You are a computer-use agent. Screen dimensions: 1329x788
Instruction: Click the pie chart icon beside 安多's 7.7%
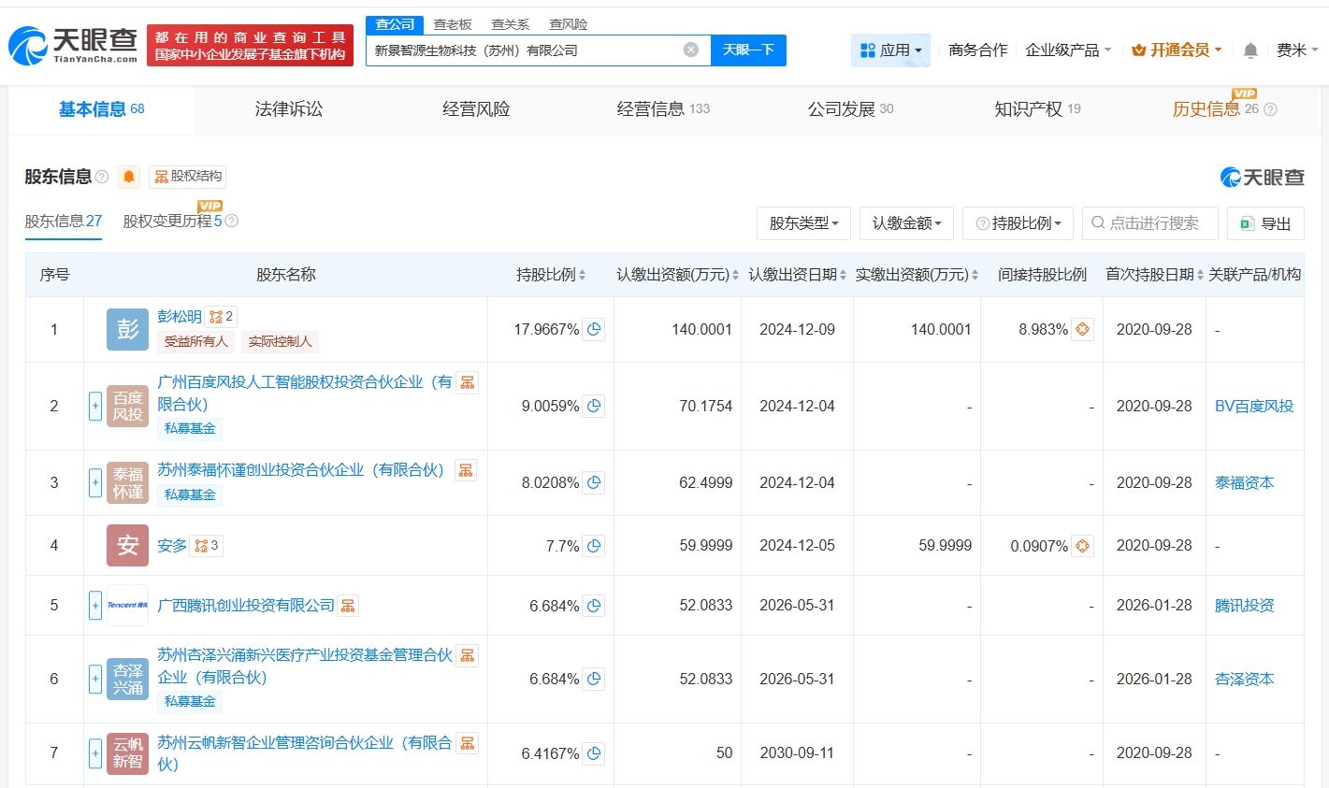594,546
